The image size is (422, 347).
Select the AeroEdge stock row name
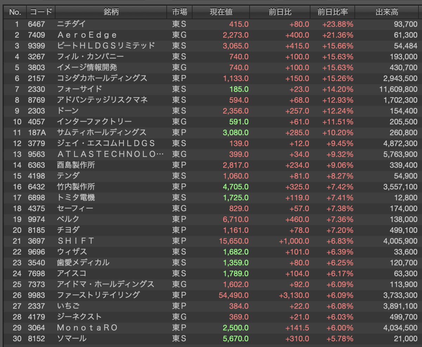[87, 35]
